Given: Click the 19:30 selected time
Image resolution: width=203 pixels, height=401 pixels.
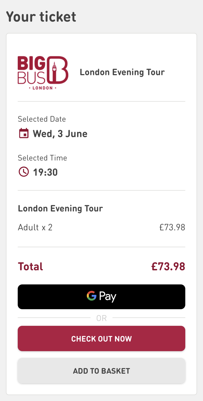Looking at the screenshot, I should click(45, 172).
